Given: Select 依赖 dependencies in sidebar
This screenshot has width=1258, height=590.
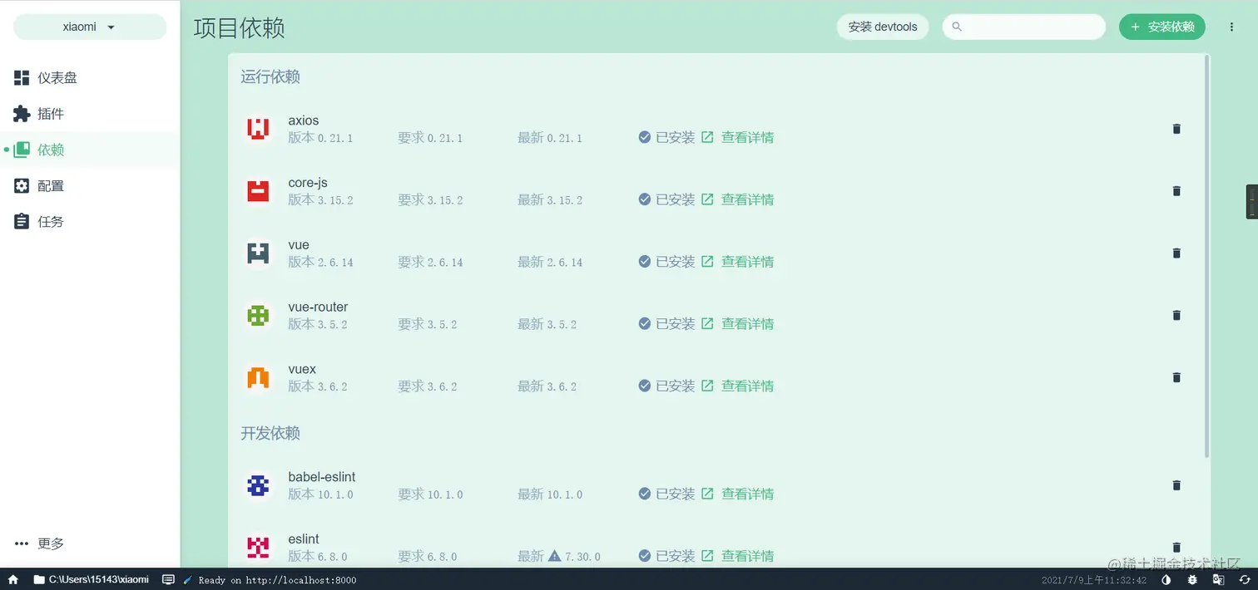Looking at the screenshot, I should 90,150.
